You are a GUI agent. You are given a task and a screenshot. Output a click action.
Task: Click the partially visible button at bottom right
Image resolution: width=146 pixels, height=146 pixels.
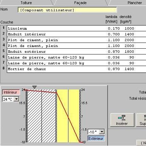141,143
